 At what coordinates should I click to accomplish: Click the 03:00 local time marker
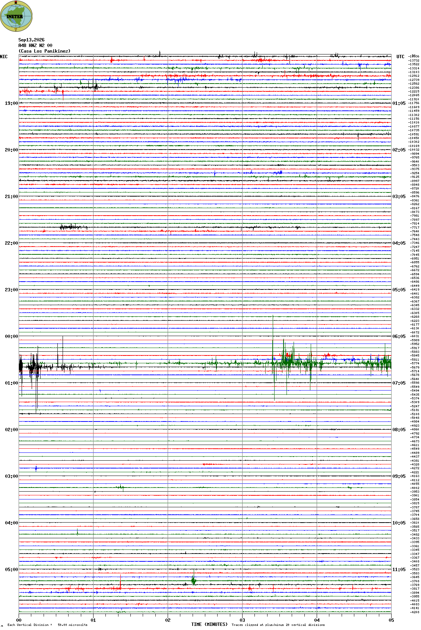point(11,476)
